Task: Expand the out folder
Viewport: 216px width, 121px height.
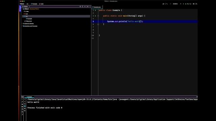Action: tap(24, 14)
